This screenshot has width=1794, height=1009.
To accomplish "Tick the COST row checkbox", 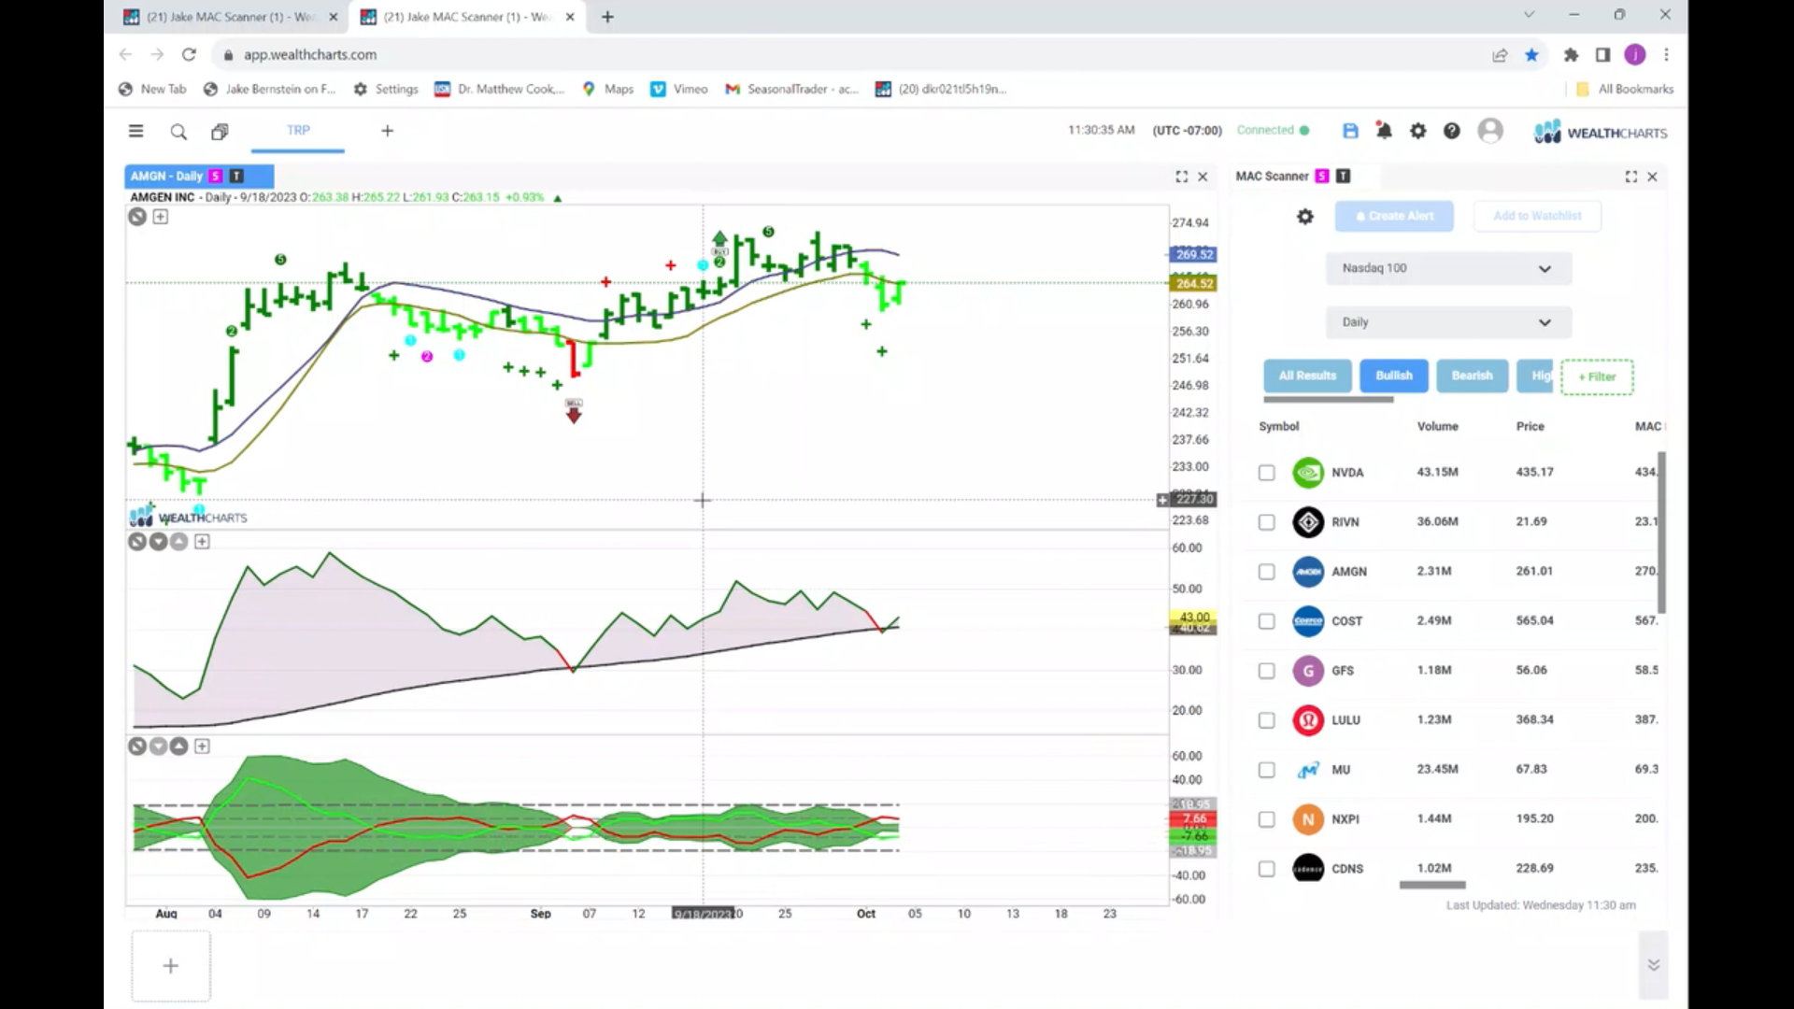I will pos(1267,621).
